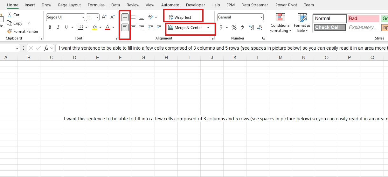Click Decrease Decimal button
This screenshot has height=177, width=388.
click(260, 27)
